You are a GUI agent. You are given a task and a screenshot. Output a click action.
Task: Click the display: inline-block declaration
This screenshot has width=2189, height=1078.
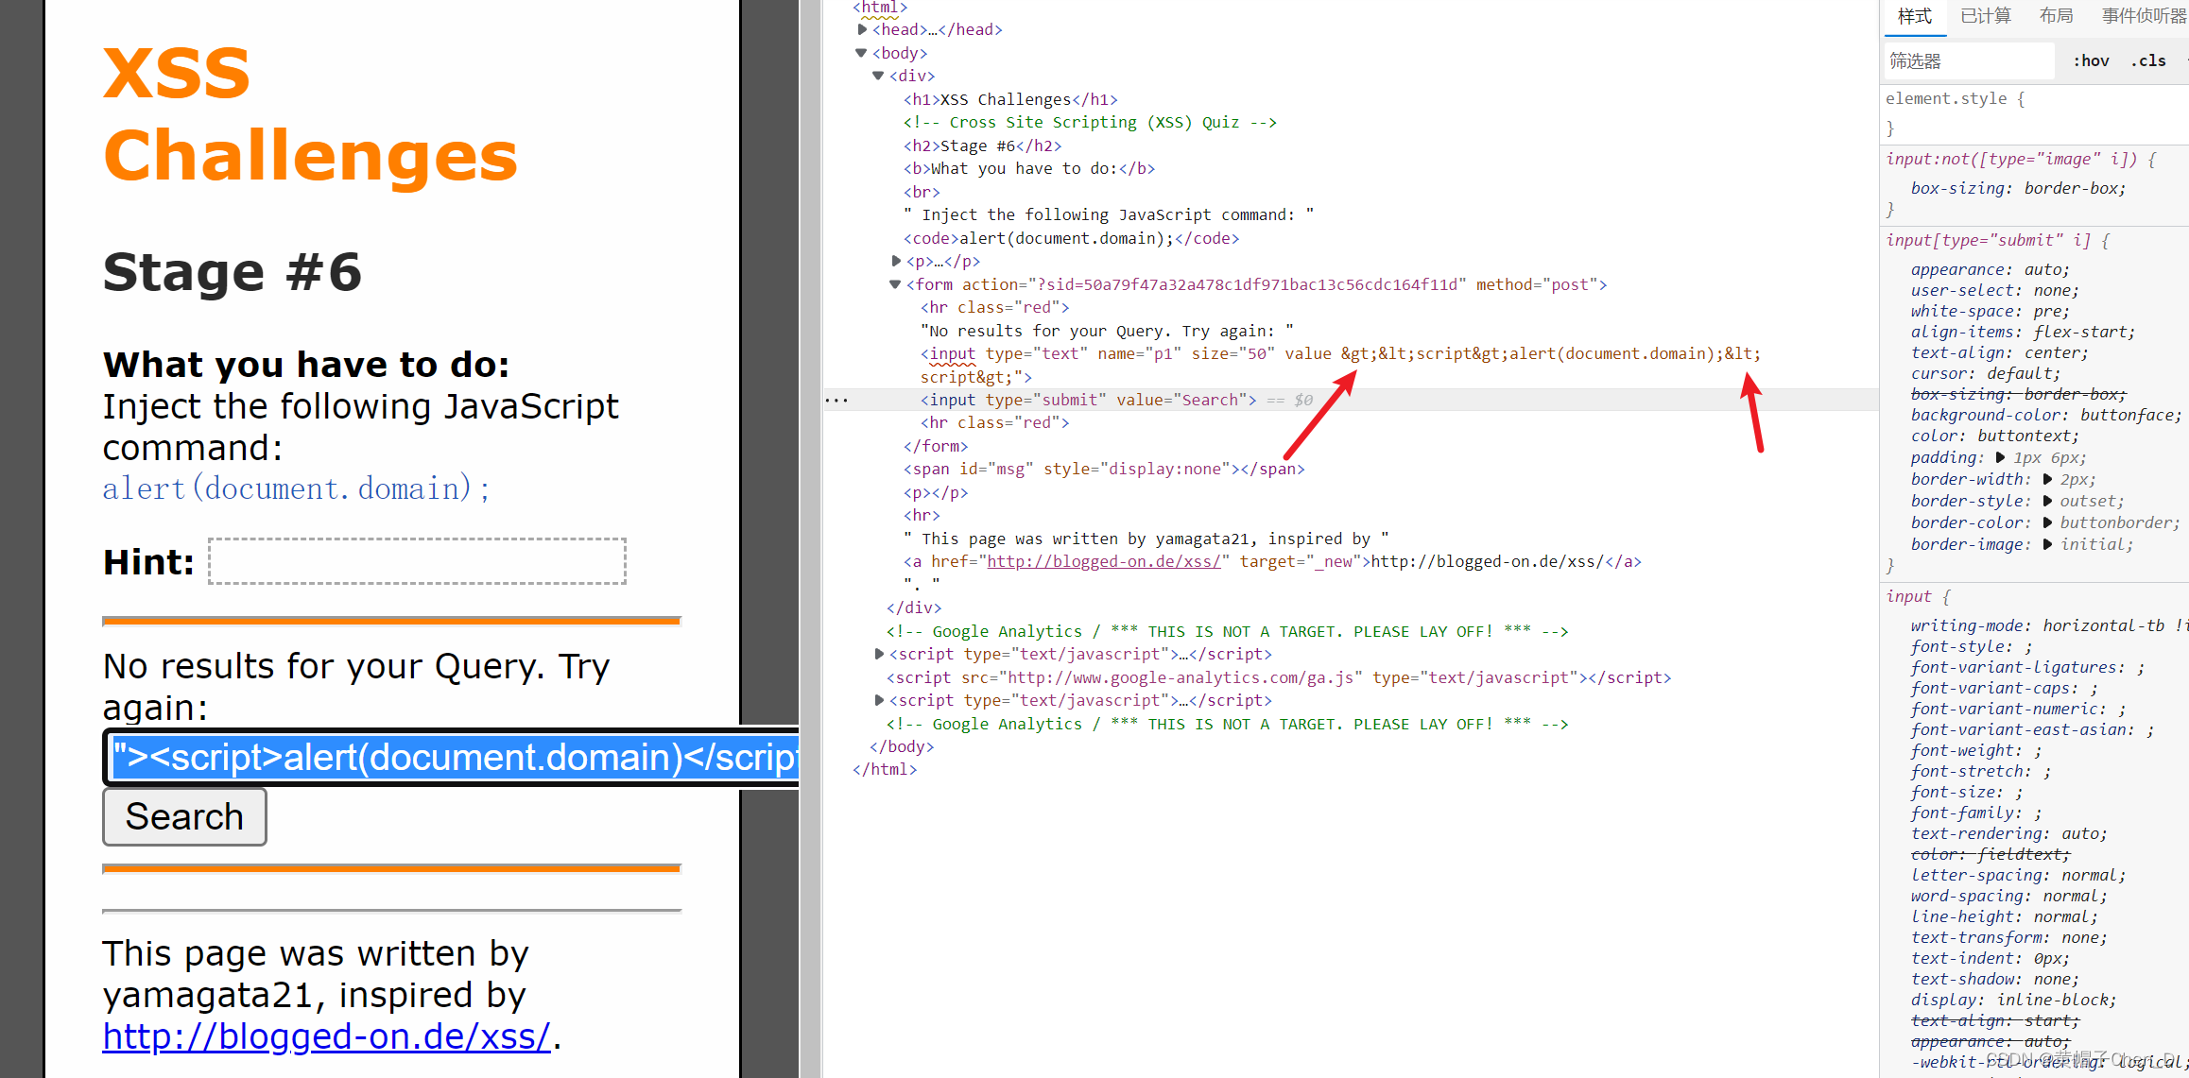[x=2013, y=1000]
